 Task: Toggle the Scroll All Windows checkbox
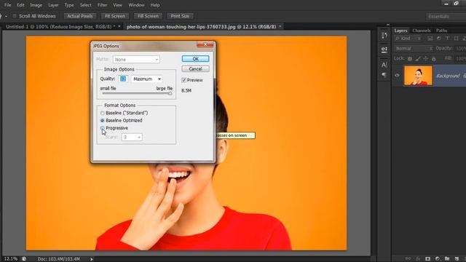pos(15,16)
